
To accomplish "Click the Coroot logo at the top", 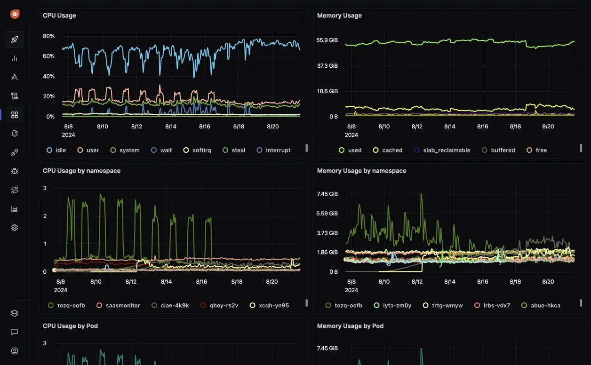I will pos(14,14).
